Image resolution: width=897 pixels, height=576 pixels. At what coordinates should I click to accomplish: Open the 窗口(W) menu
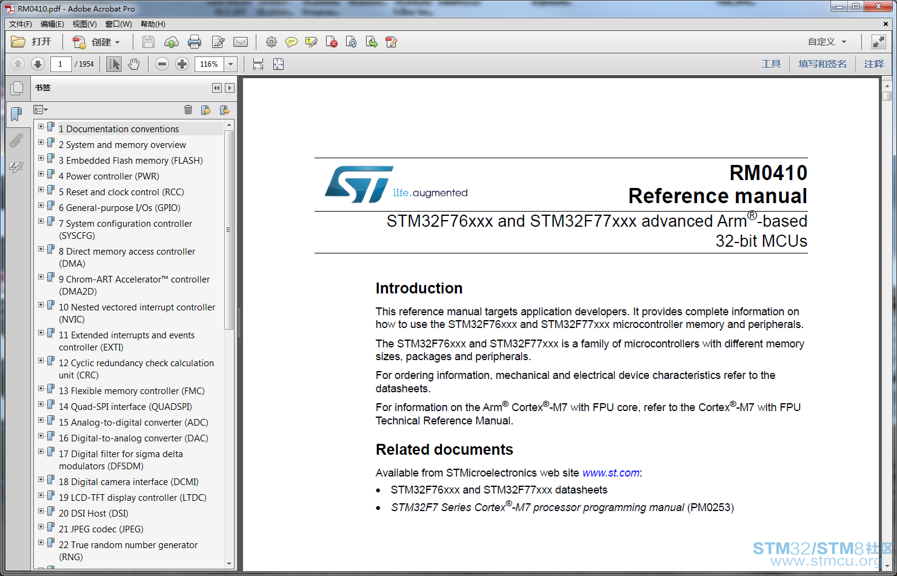[x=118, y=24]
